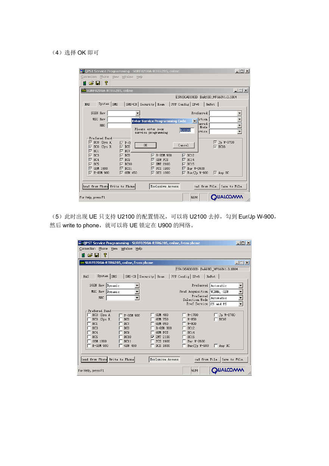This screenshot has width=329, height=466.
Task: Click Save to File in the from-phone window
Action: [x=234, y=359]
